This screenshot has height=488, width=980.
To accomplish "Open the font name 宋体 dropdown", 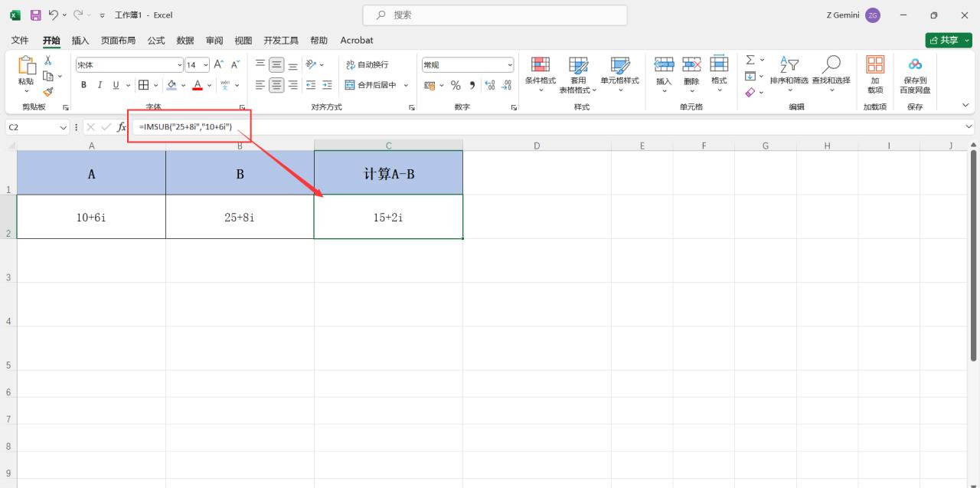I will pos(180,65).
